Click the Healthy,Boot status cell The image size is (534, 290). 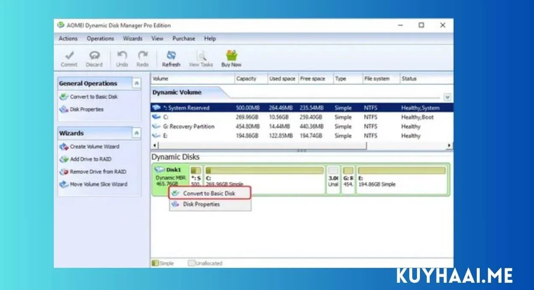tap(417, 117)
